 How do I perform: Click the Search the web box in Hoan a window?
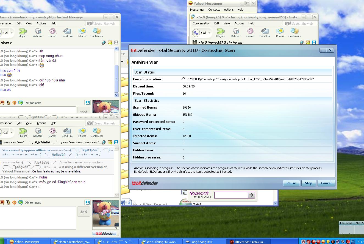click(102, 24)
